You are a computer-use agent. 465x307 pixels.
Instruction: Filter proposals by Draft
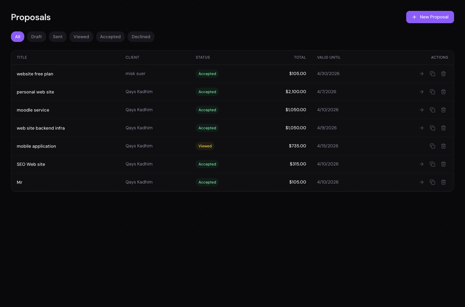tap(36, 36)
